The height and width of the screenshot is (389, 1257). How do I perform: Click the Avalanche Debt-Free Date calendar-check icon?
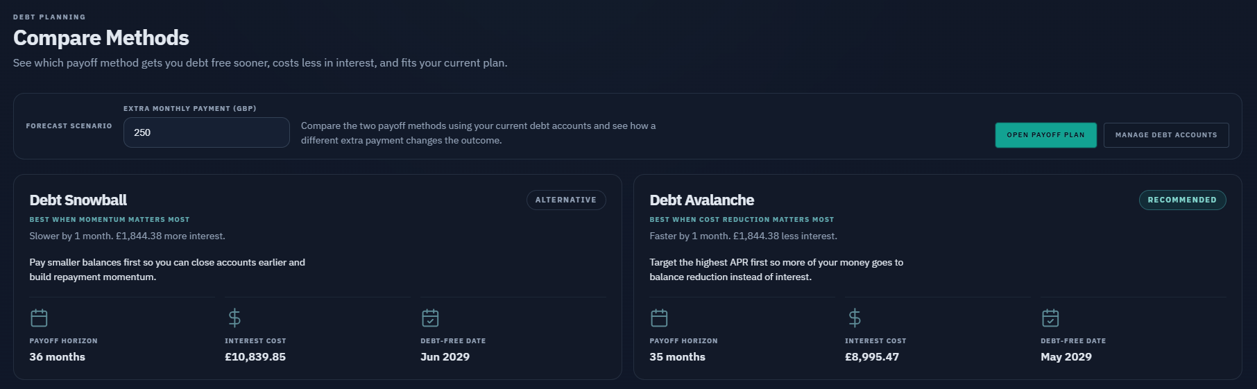coord(1050,318)
